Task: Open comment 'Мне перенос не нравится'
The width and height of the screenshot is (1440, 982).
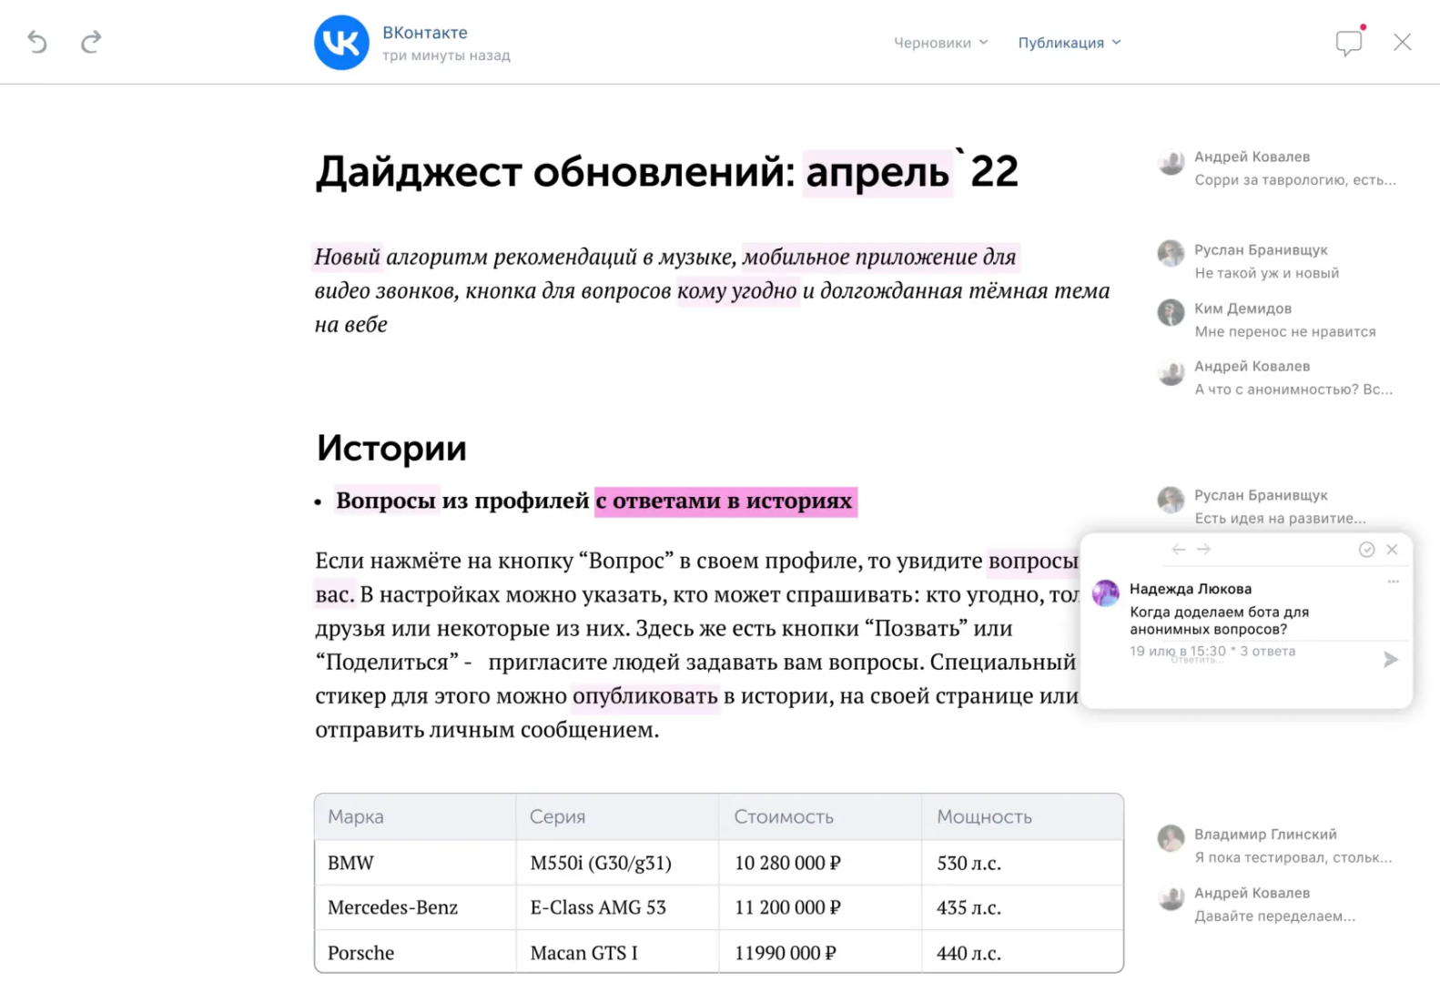Action: click(x=1285, y=332)
